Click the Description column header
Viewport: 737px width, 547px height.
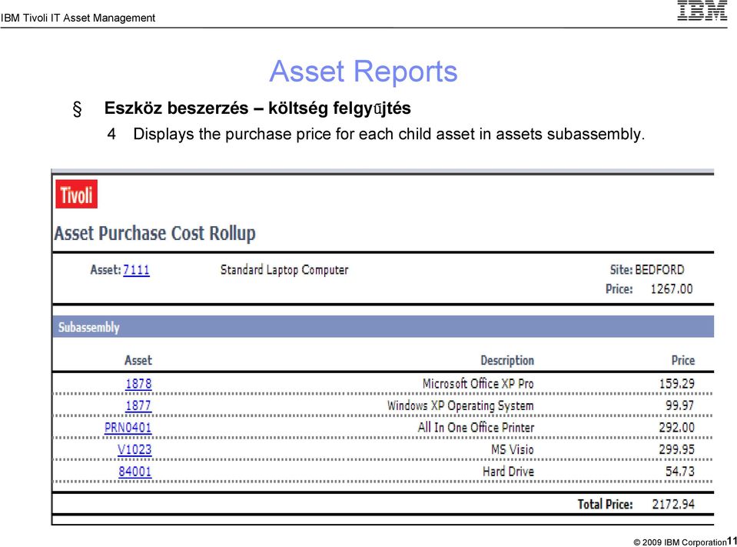(x=507, y=360)
